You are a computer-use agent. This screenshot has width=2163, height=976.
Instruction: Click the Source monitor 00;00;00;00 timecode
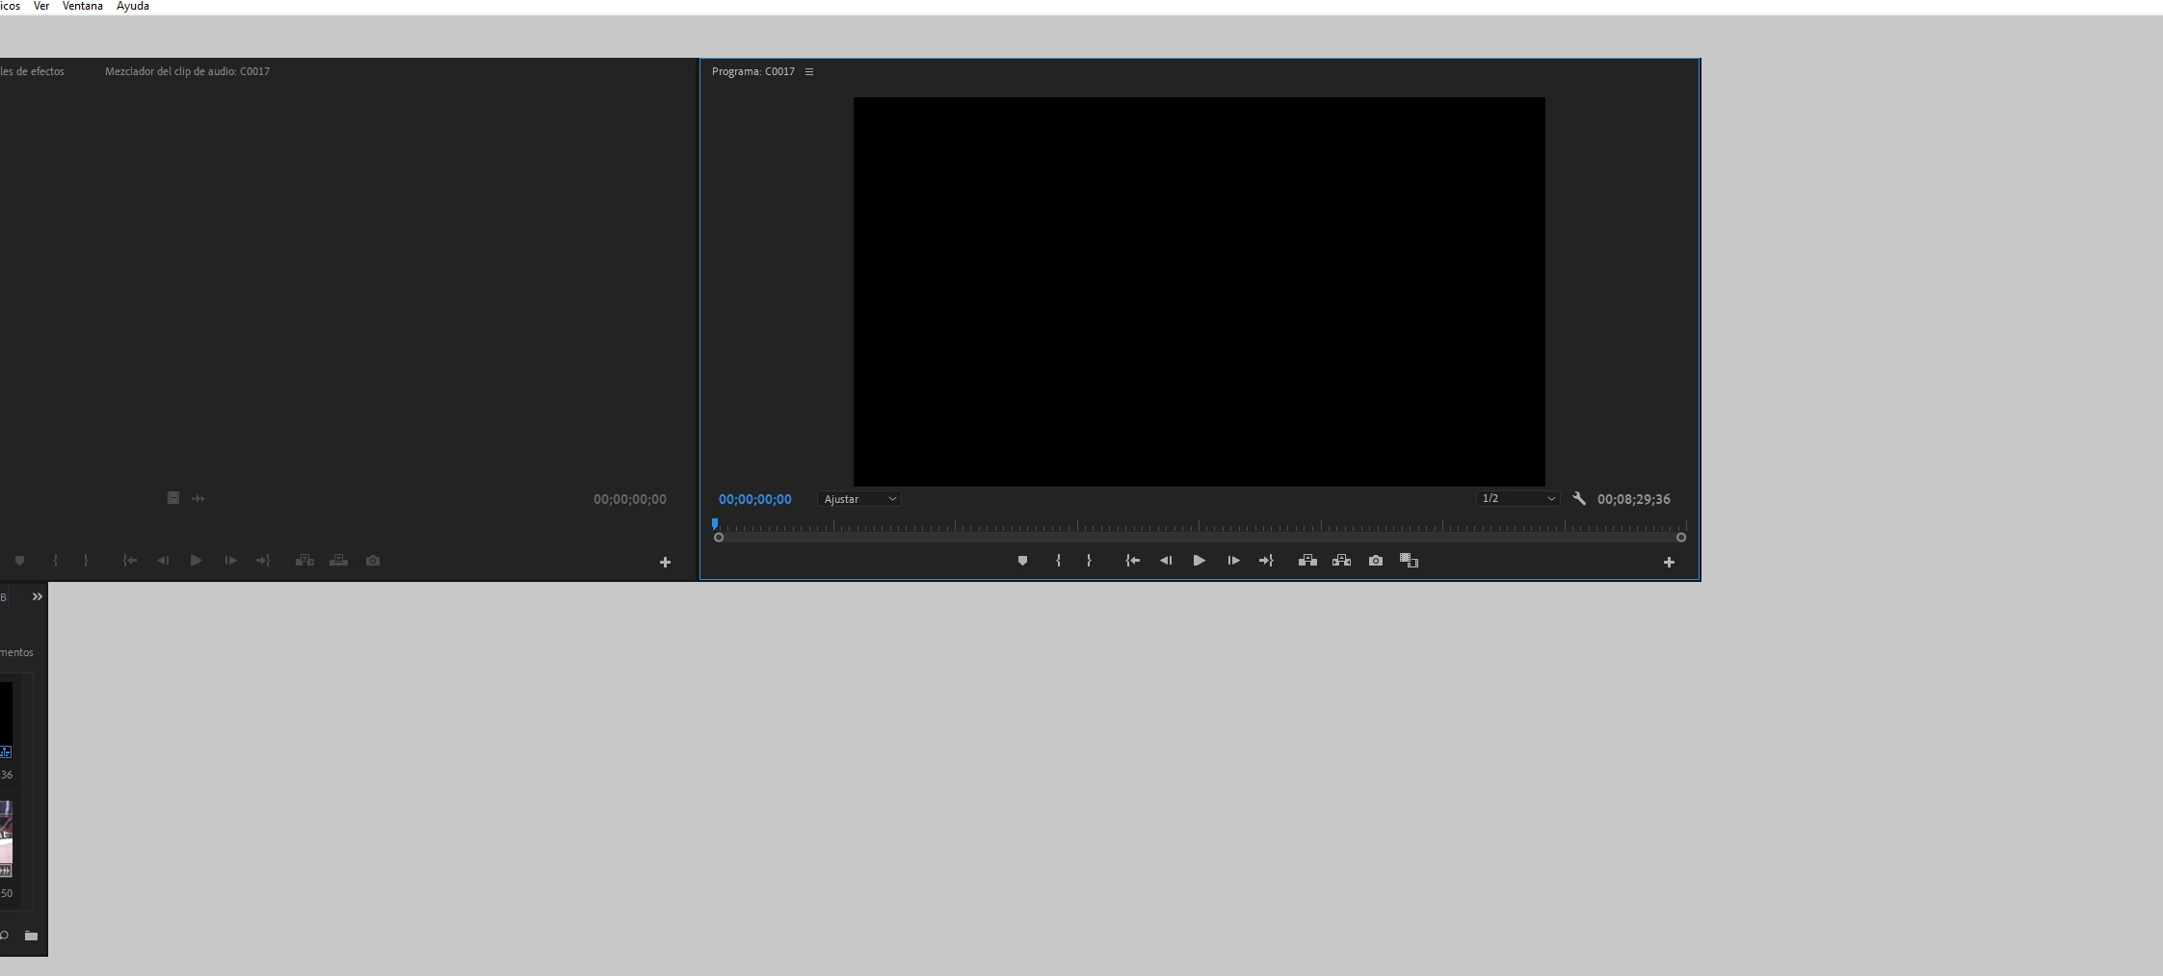[630, 499]
